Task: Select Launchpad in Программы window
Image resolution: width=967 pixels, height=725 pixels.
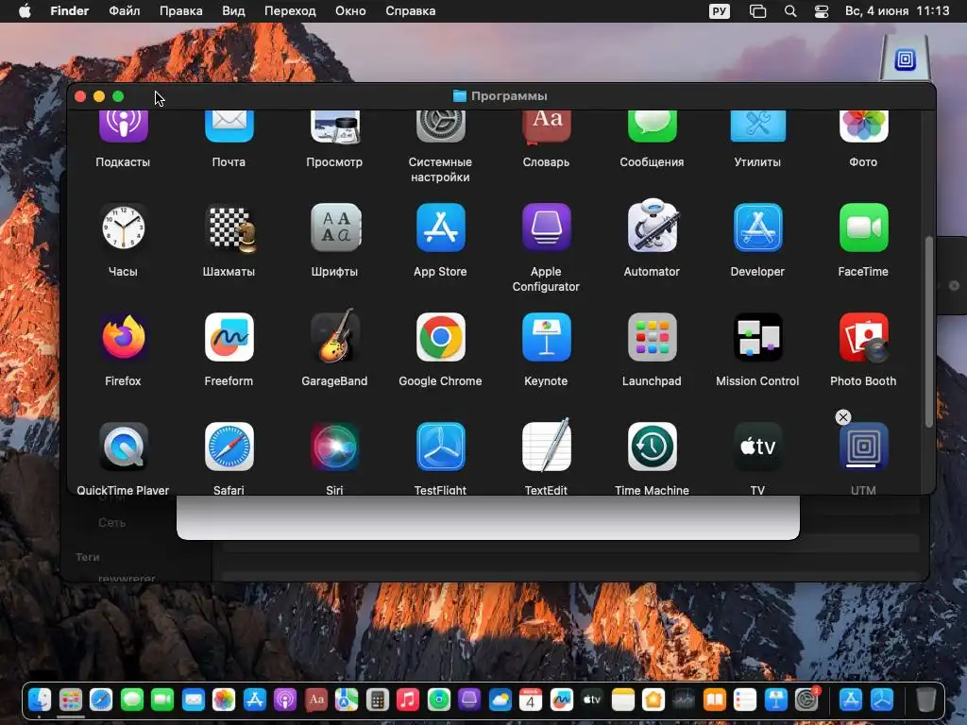Action: tap(652, 337)
